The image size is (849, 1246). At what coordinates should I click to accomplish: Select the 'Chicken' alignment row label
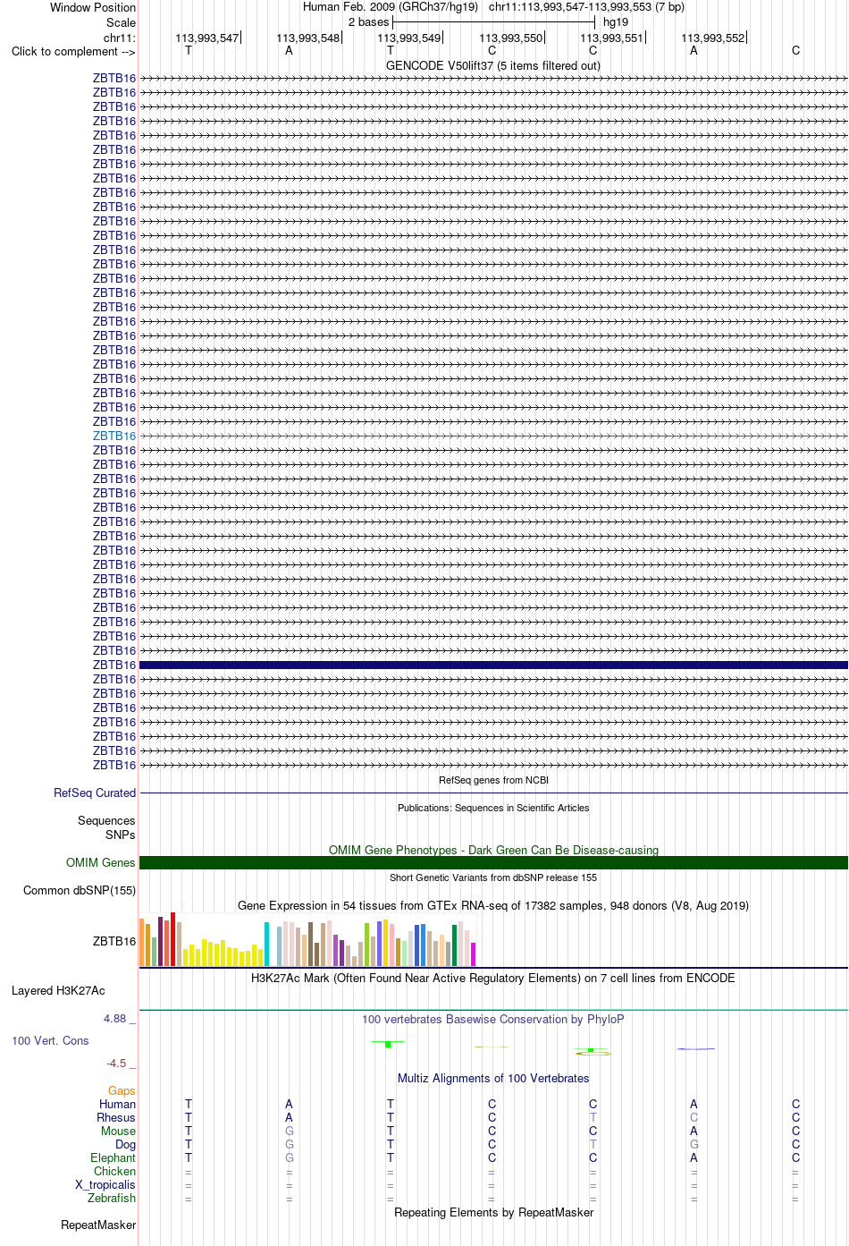point(114,1171)
